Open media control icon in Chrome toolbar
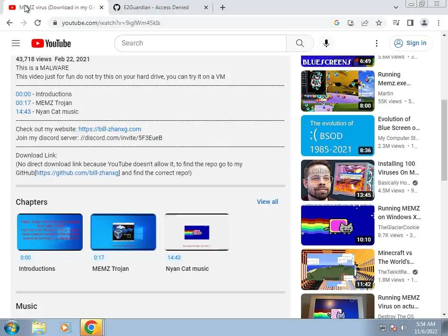 [x=396, y=23]
